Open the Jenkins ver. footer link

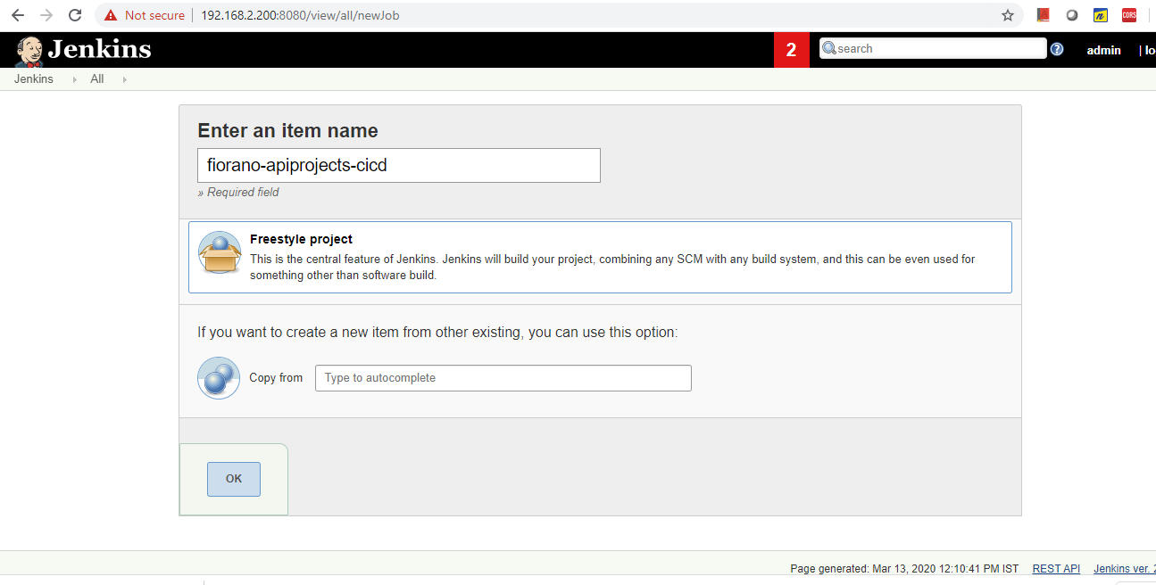coord(1125,569)
